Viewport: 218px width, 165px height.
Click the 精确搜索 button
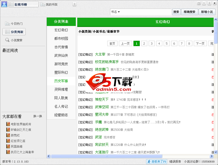[189, 12]
